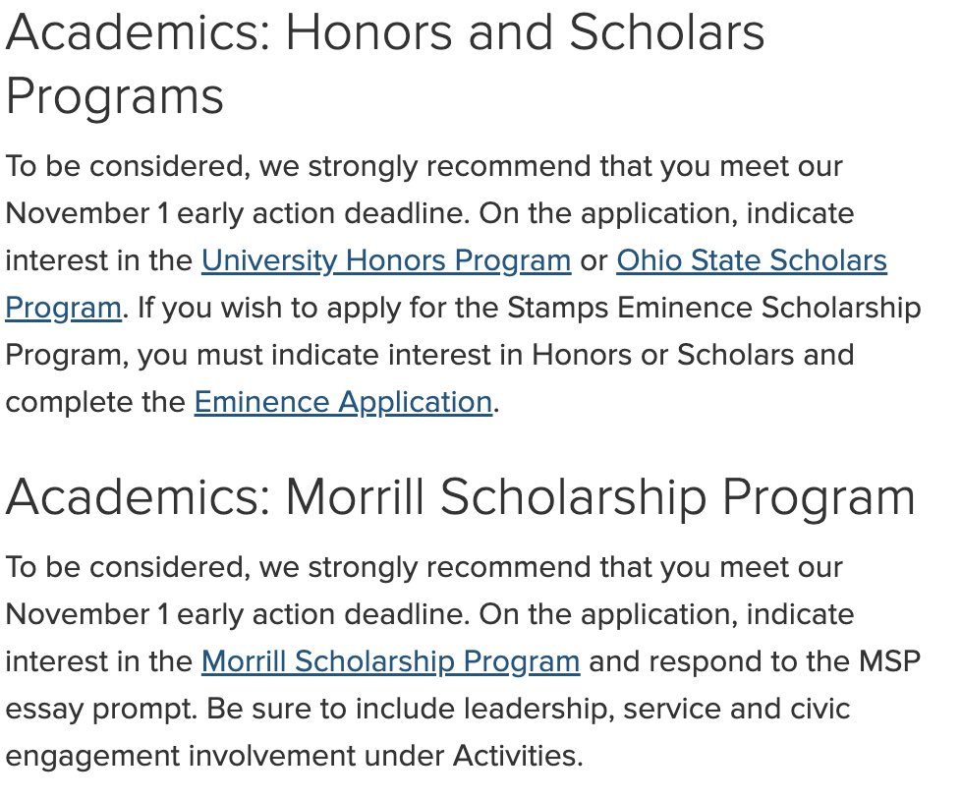Click the Academics: Morrill Scholarship Program heading
Image resolution: width=961 pixels, height=800 pixels.
460,497
